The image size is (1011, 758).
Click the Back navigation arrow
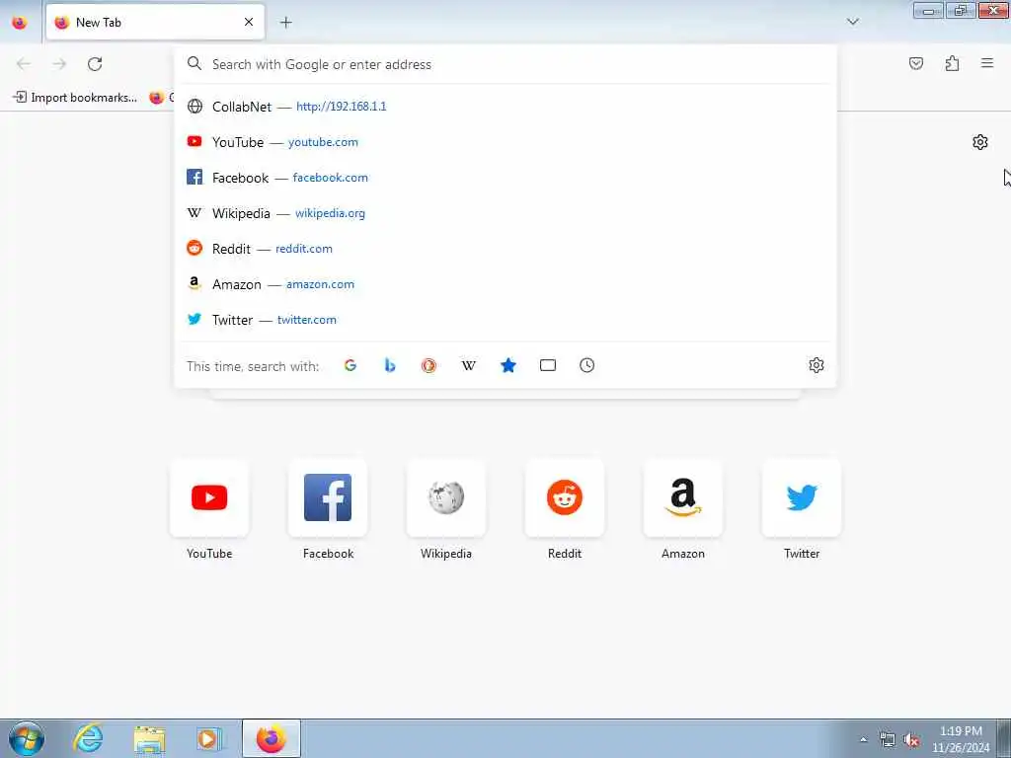(x=24, y=64)
